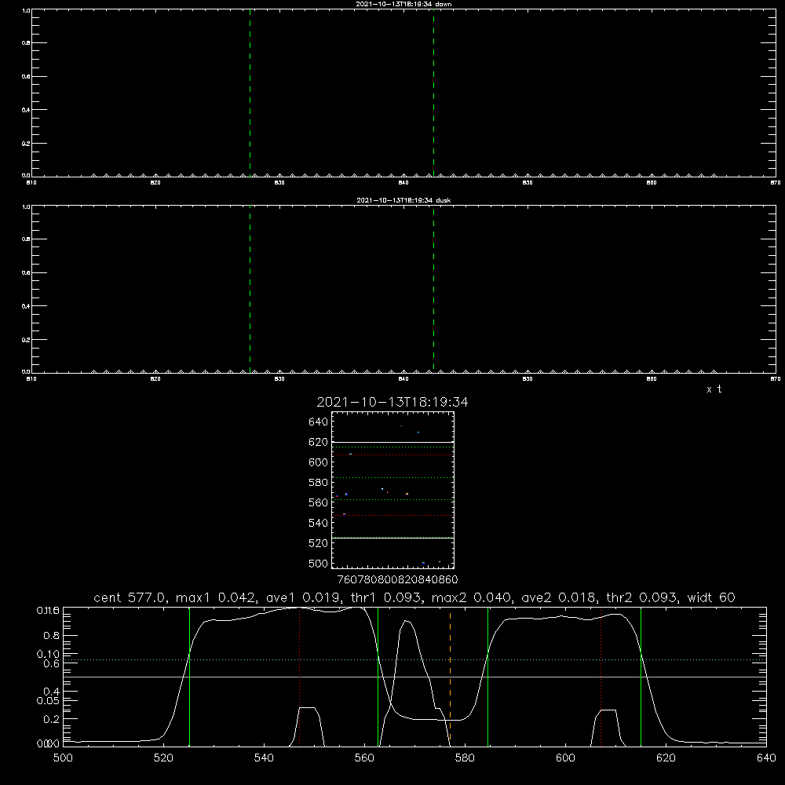
Task: Click the 580 x-axis label of profile plot
Action: tap(465, 758)
